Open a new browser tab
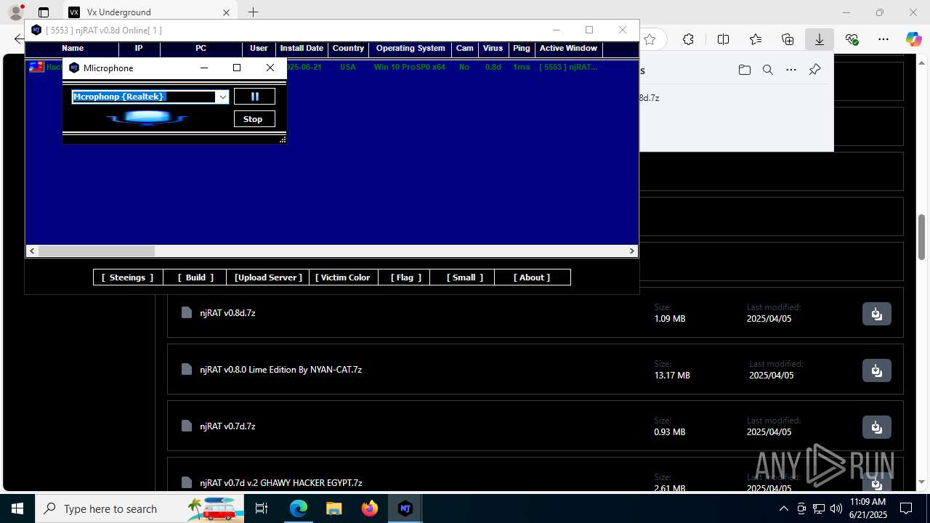Image resolution: width=930 pixels, height=523 pixels. [253, 12]
